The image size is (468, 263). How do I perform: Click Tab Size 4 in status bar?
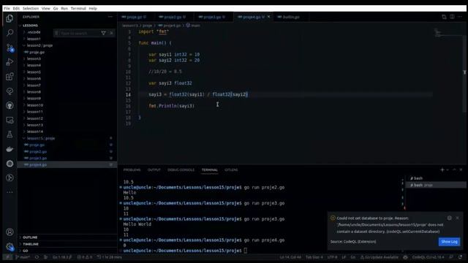(x=314, y=257)
